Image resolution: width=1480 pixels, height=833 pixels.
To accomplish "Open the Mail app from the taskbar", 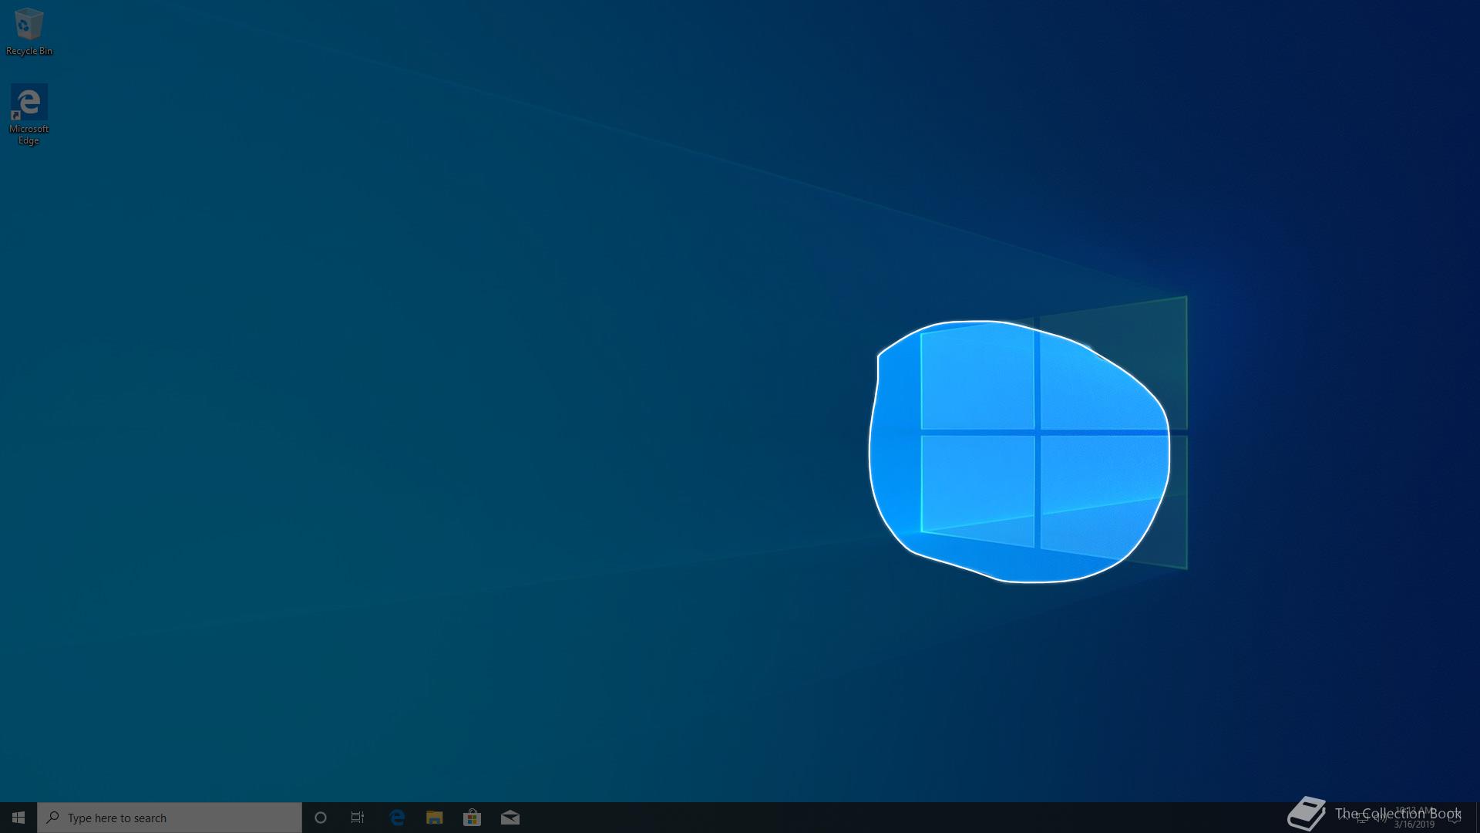I will point(510,818).
